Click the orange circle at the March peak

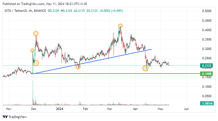120,26
